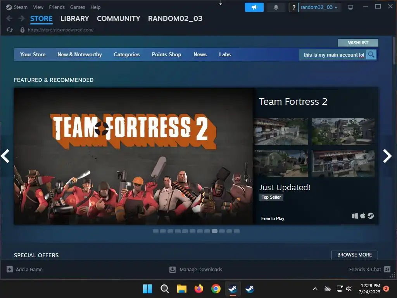Click the page vertical scrollbar
This screenshot has width=397, height=298.
click(394, 51)
